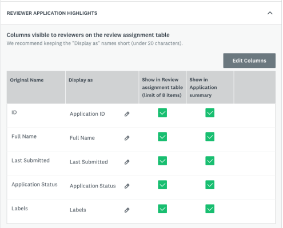Uncheck ID in Application summary
283x228 pixels.
(x=210, y=113)
